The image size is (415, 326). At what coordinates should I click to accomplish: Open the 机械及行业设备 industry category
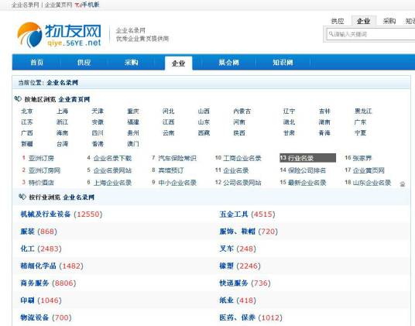pos(46,214)
